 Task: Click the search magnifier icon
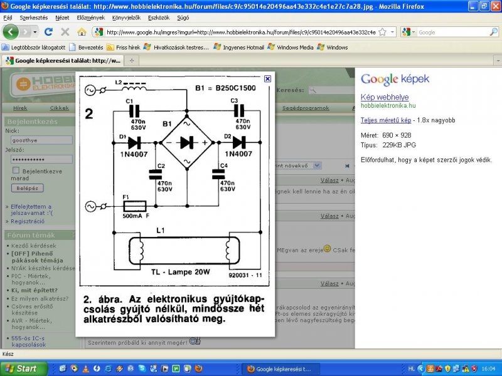tap(494, 32)
